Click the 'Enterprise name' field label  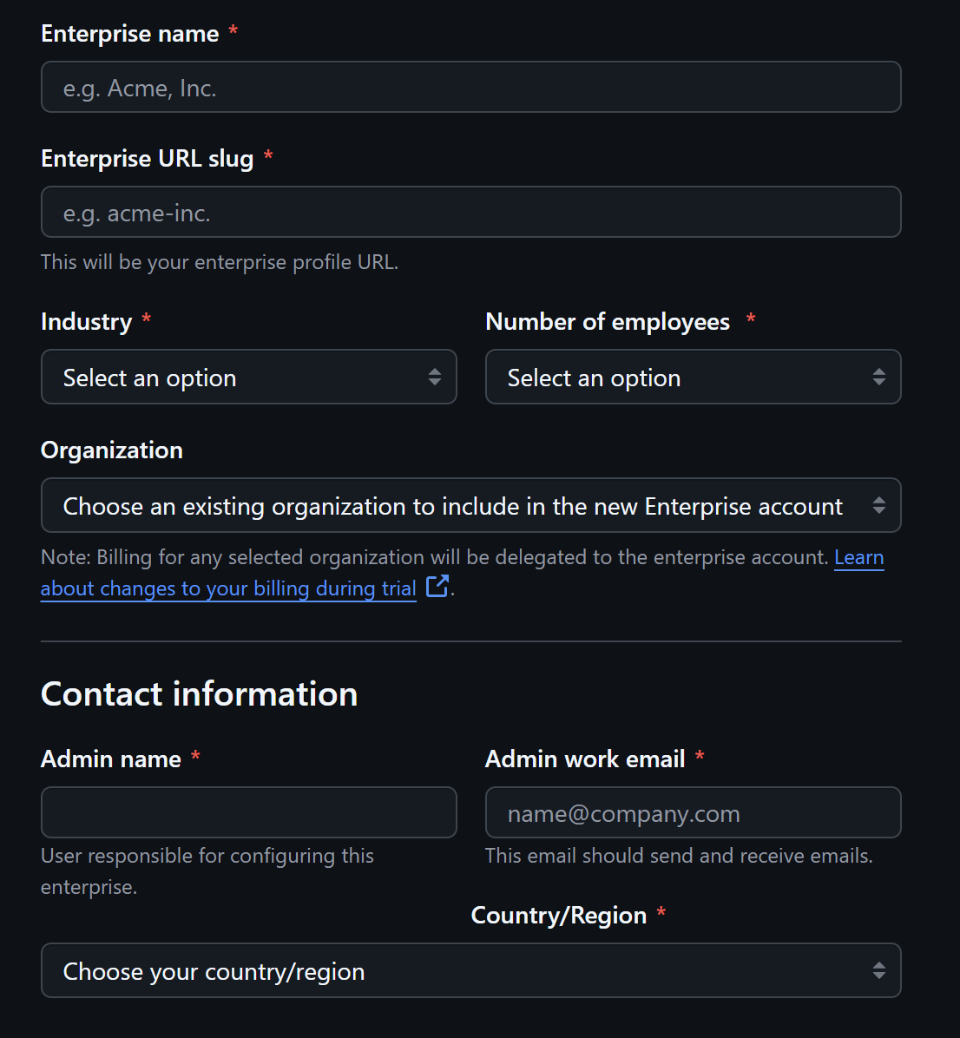tap(130, 34)
